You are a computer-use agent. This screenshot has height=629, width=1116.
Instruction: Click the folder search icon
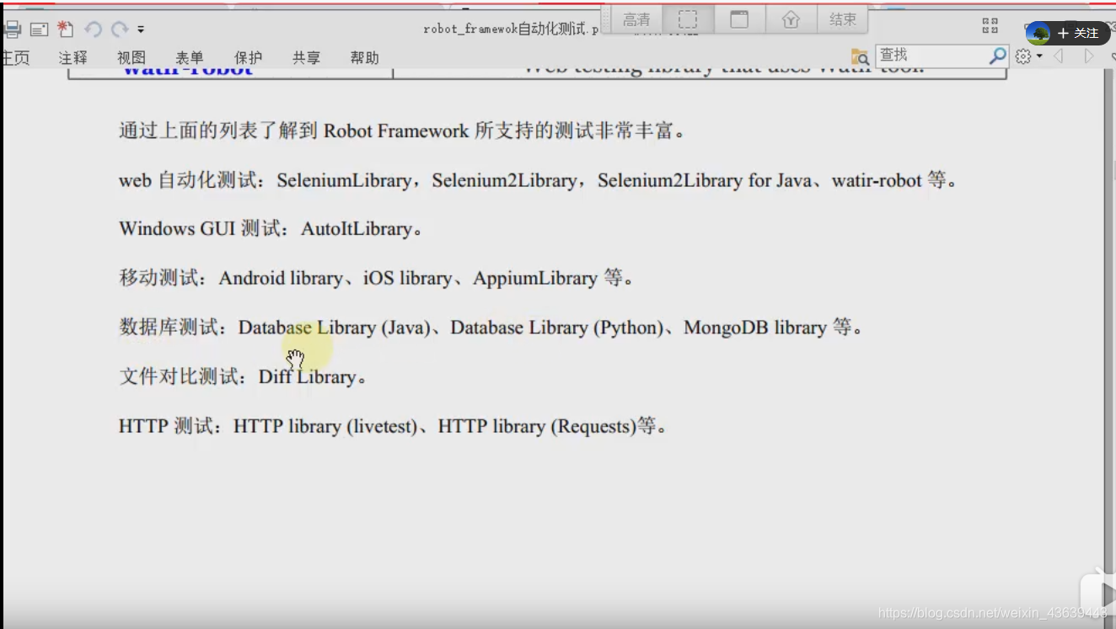pyautogui.click(x=860, y=56)
